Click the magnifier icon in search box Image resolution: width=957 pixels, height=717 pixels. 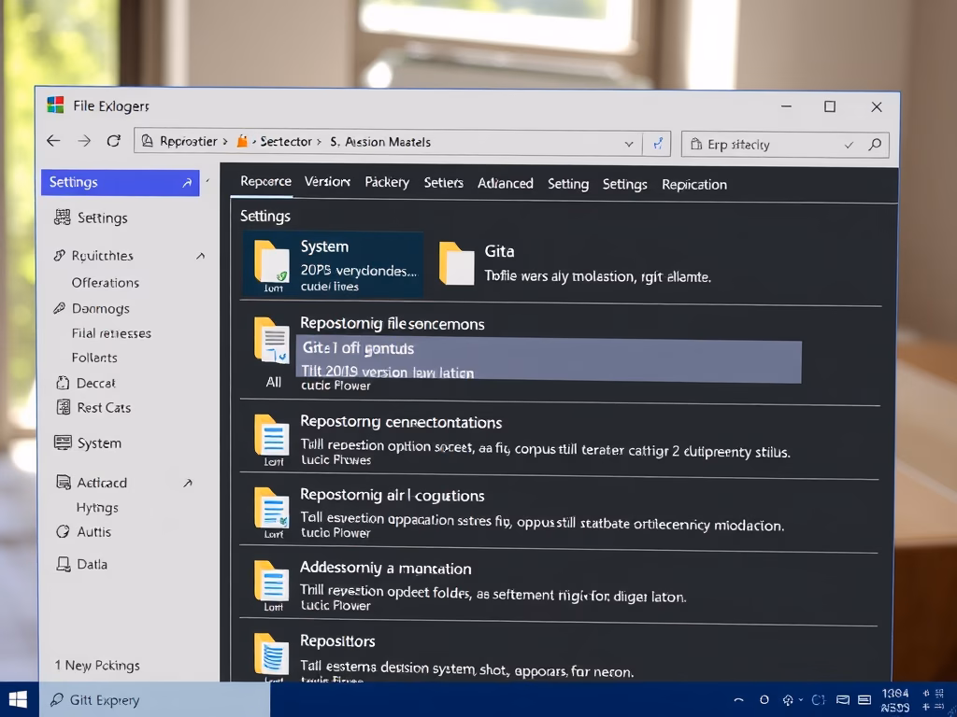pos(875,145)
